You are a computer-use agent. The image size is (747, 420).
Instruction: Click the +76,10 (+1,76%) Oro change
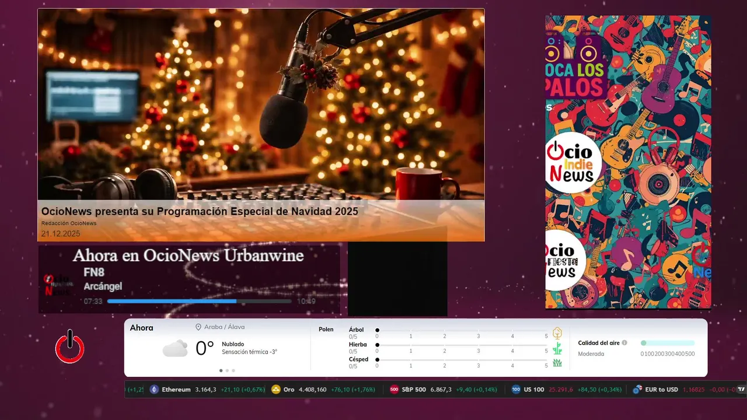coord(353,389)
